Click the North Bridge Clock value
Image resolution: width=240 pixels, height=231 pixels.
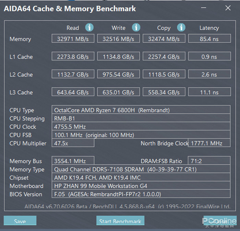209,143
